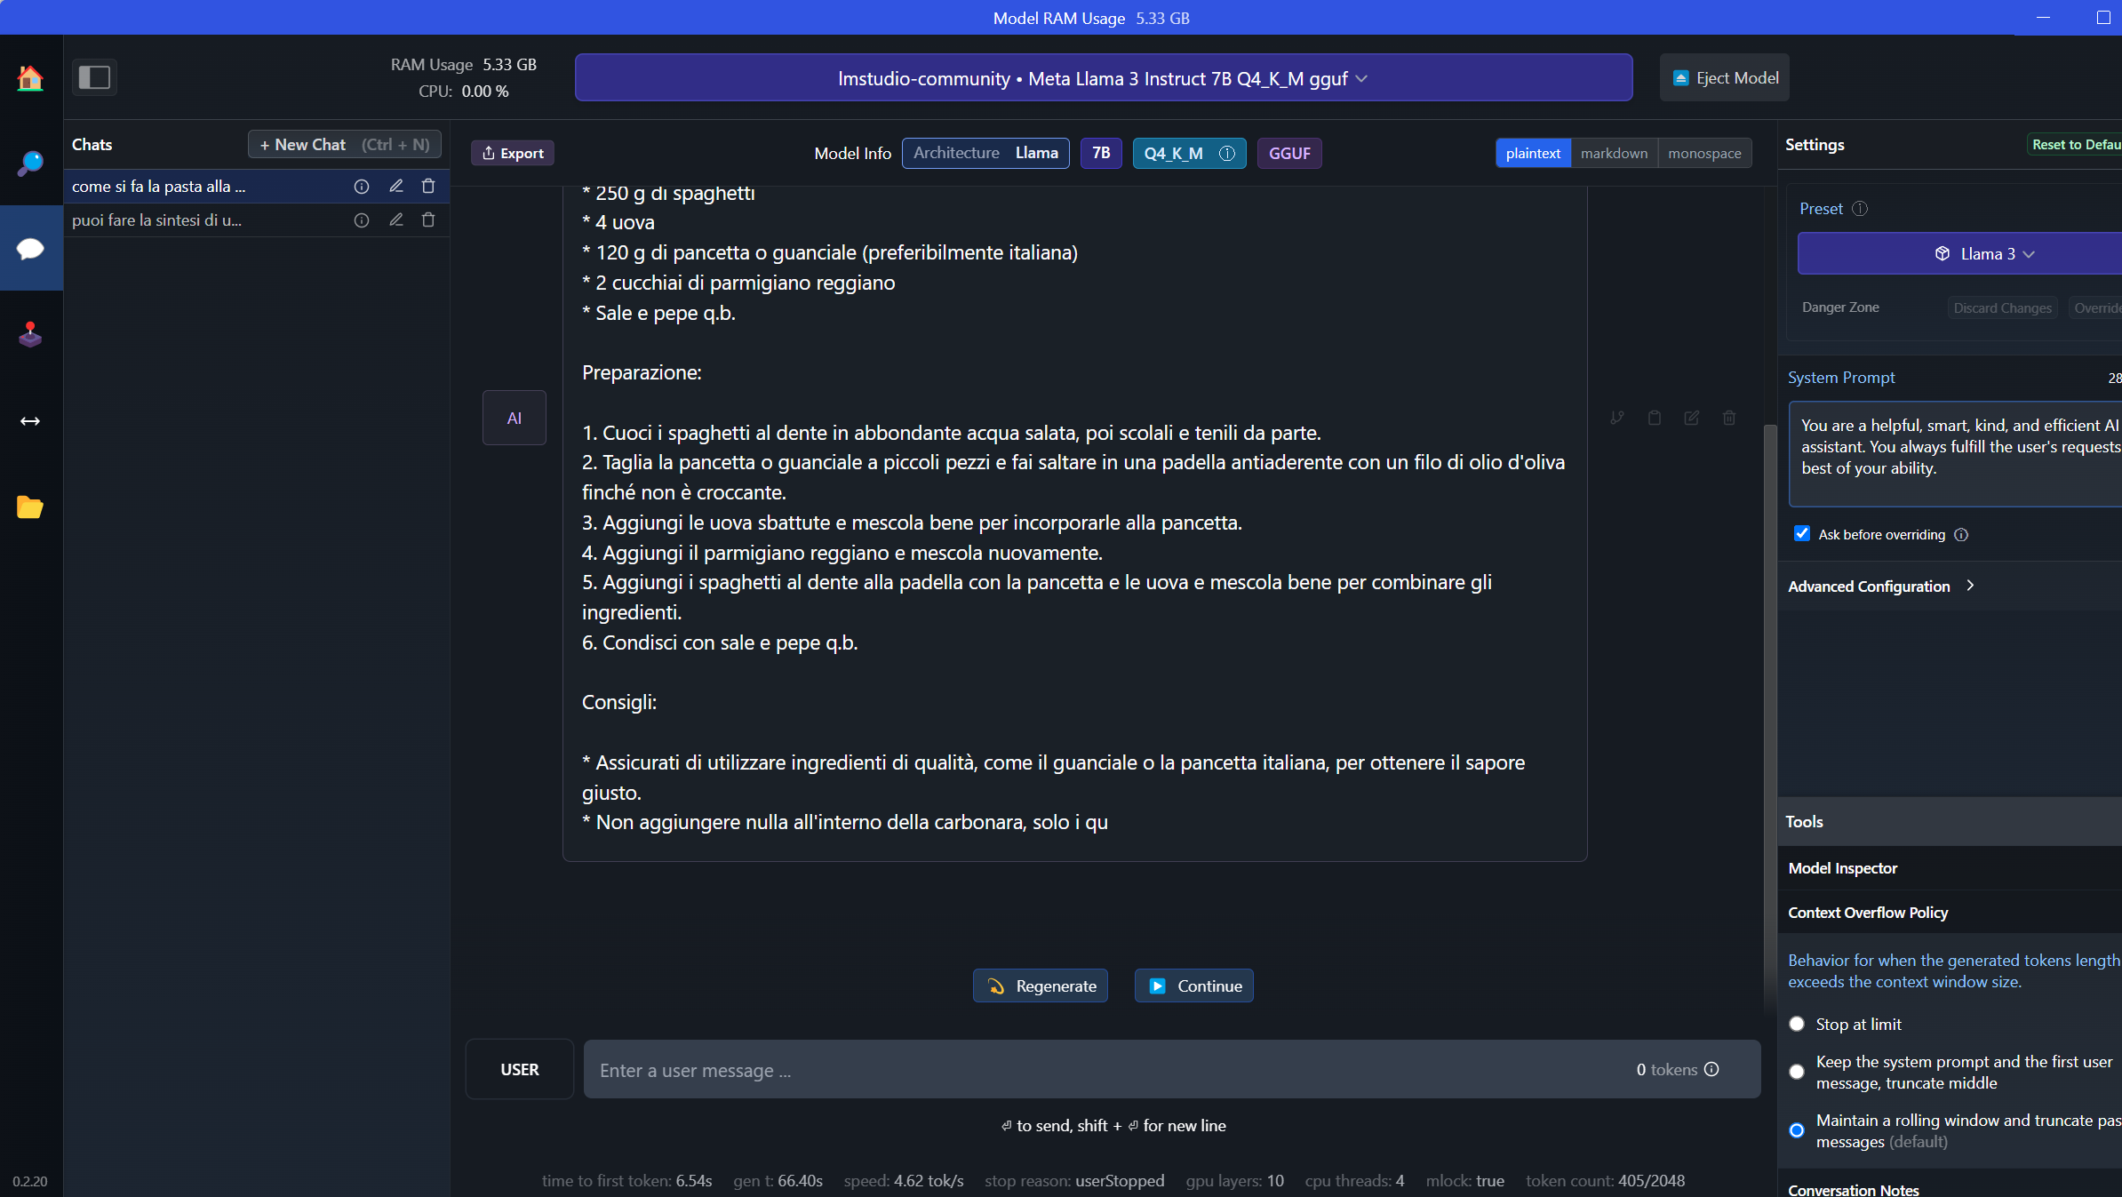This screenshot has height=1197, width=2122.
Task: Open the My Models folder icon
Action: click(30, 507)
